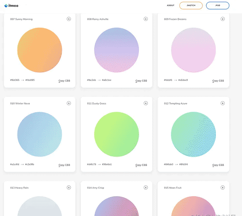Download the 010 Winter Neva gradient

pyautogui.click(x=69, y=103)
